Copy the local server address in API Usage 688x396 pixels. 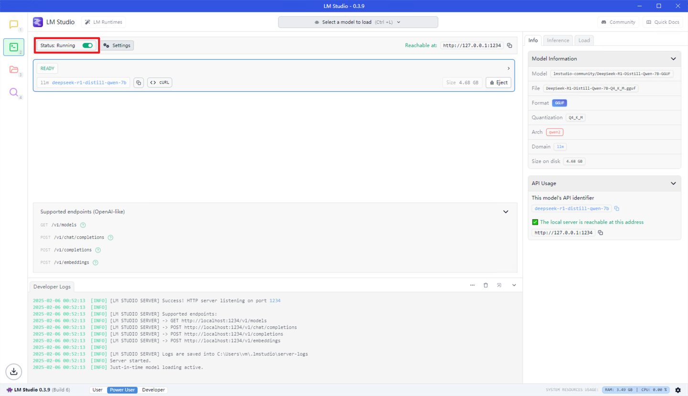point(601,233)
